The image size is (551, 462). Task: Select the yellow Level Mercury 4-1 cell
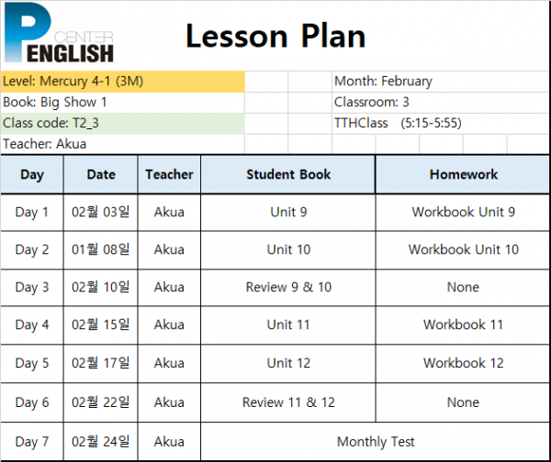[123, 82]
